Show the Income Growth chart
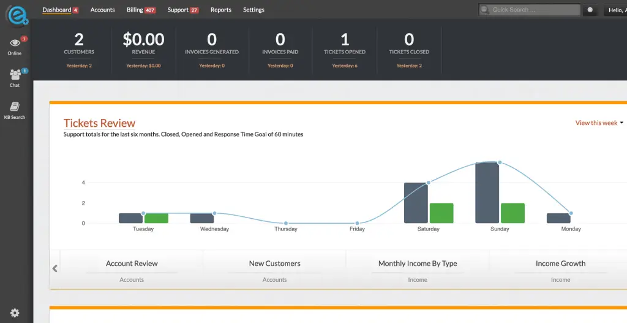The height and width of the screenshot is (323, 627). (560, 264)
